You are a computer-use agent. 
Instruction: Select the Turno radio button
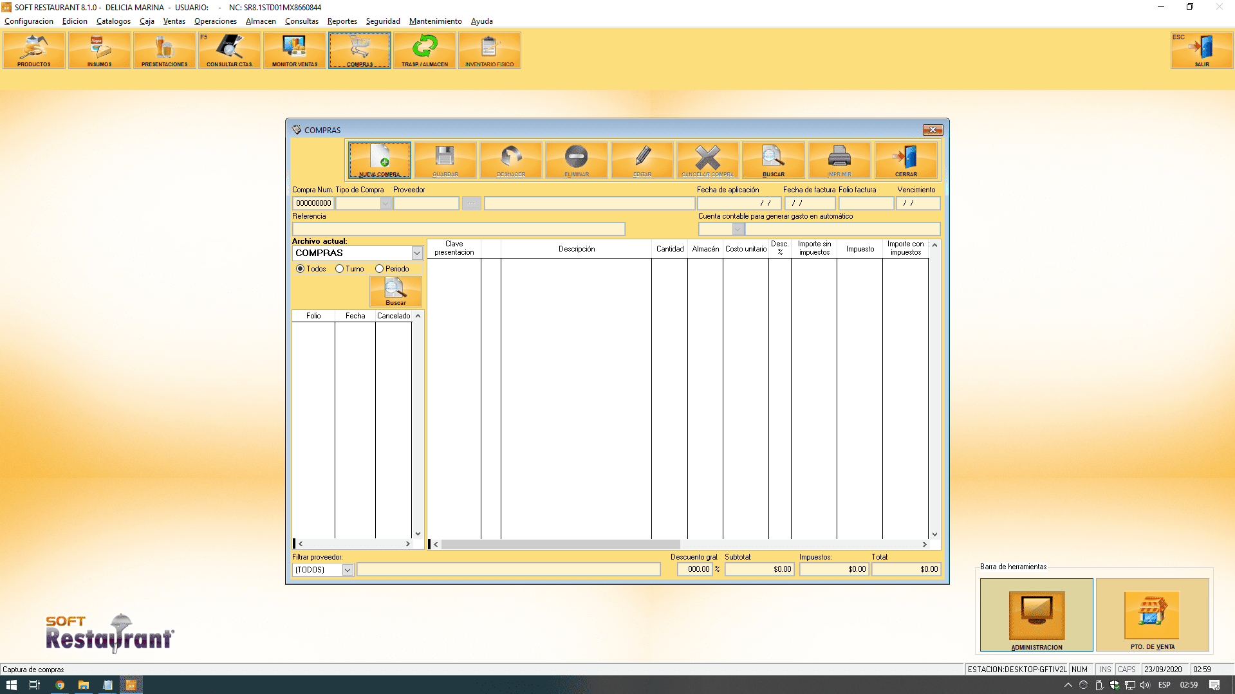(340, 269)
